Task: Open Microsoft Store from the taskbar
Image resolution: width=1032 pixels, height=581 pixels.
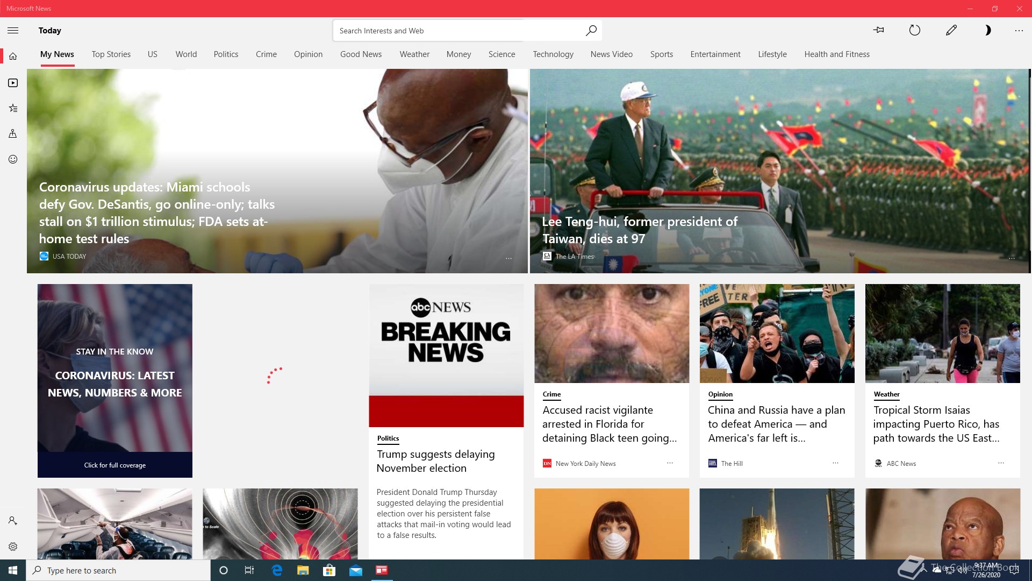Action: [x=329, y=570]
